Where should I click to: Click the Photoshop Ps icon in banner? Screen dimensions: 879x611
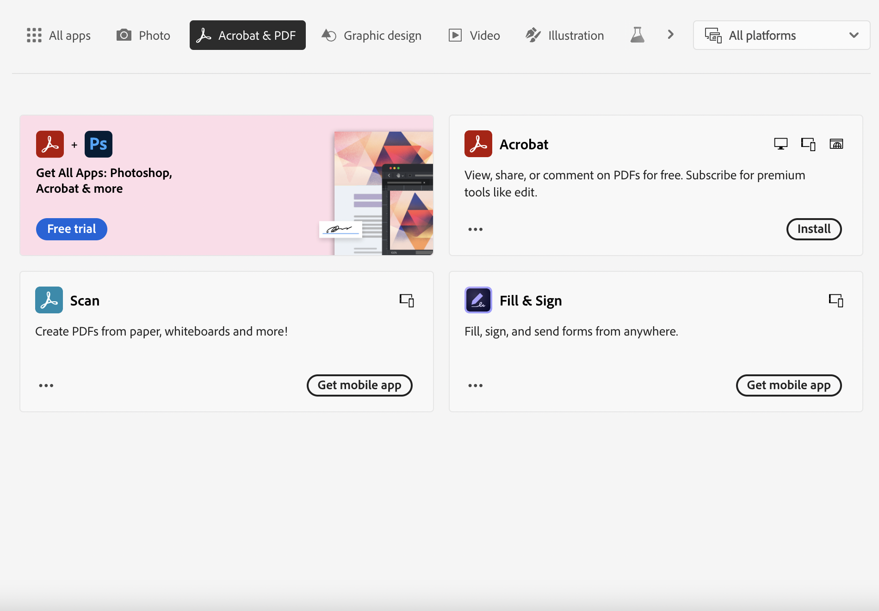[x=99, y=144]
